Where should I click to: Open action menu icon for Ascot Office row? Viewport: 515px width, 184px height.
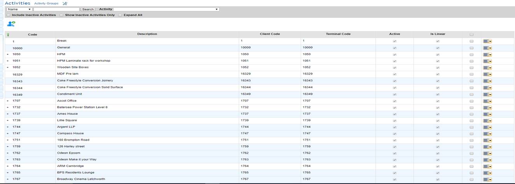[x=487, y=101]
